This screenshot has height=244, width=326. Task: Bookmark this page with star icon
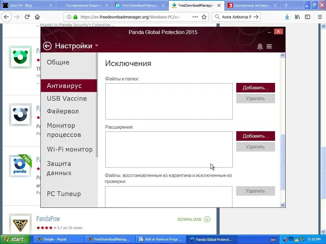pos(204,17)
